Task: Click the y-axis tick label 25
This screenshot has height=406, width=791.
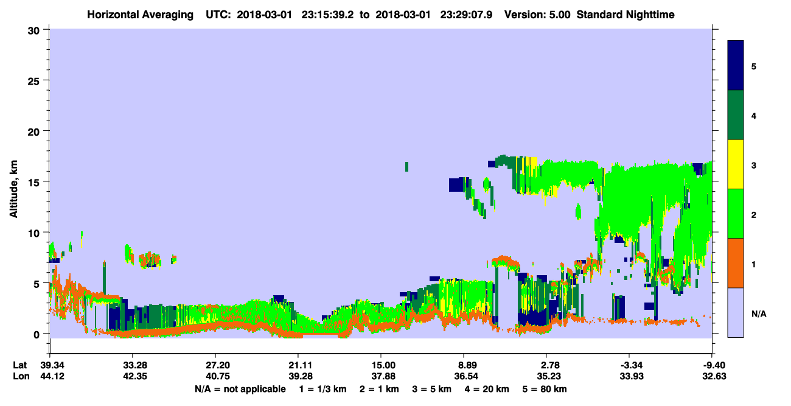Action: (35, 80)
